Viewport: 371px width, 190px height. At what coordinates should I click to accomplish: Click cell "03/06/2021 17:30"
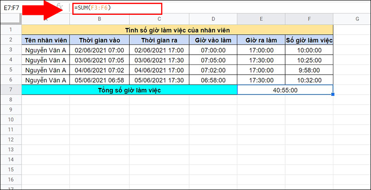click(159, 60)
